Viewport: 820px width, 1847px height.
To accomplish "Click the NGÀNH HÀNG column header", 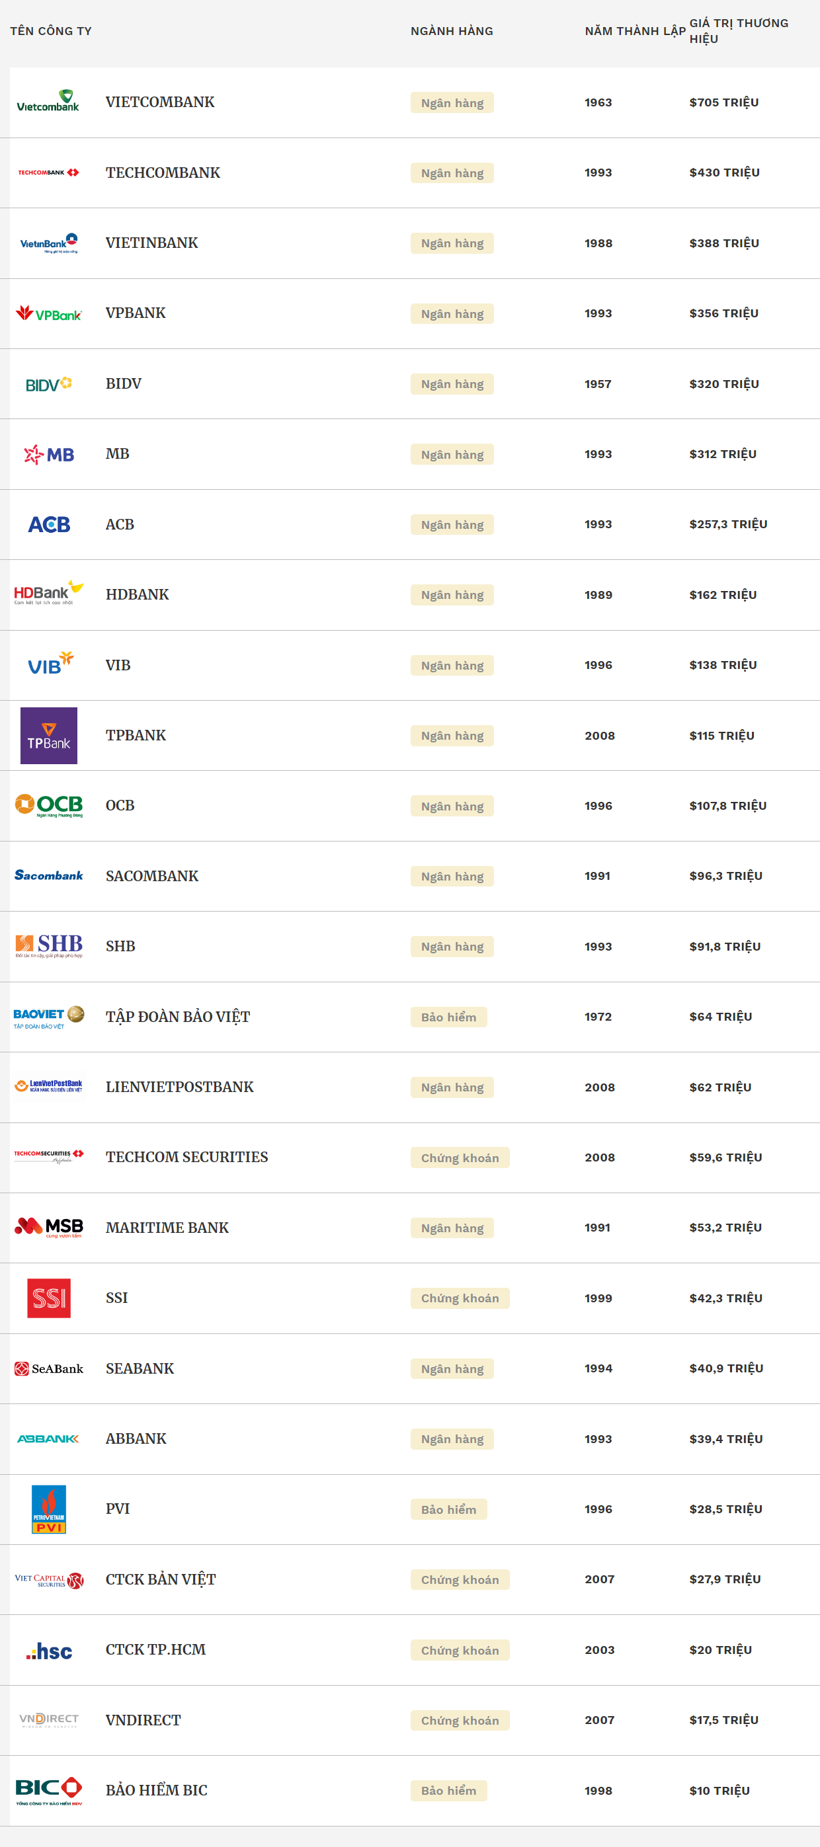I will [451, 31].
